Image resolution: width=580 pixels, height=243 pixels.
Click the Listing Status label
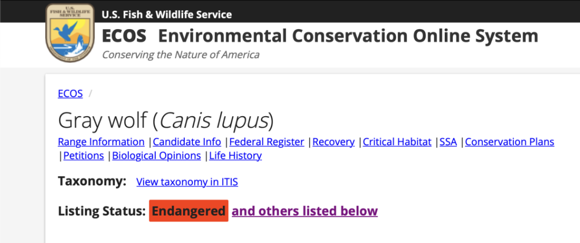point(102,211)
